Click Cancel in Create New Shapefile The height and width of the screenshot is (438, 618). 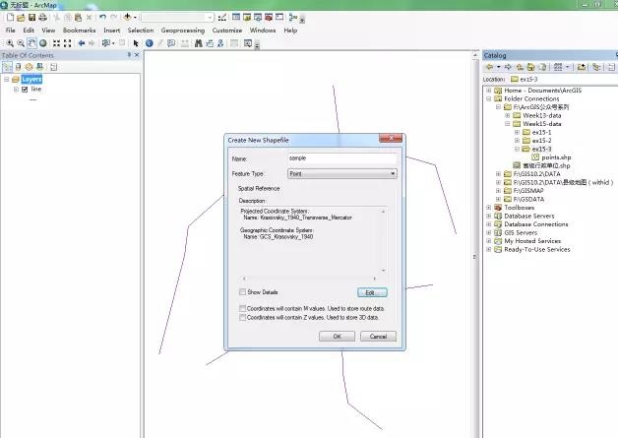378,337
